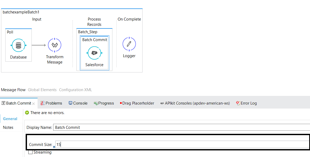Screen dimensions: 310x157
Task: Click the Progress tab icon
Action: pyautogui.click(x=96, y=103)
